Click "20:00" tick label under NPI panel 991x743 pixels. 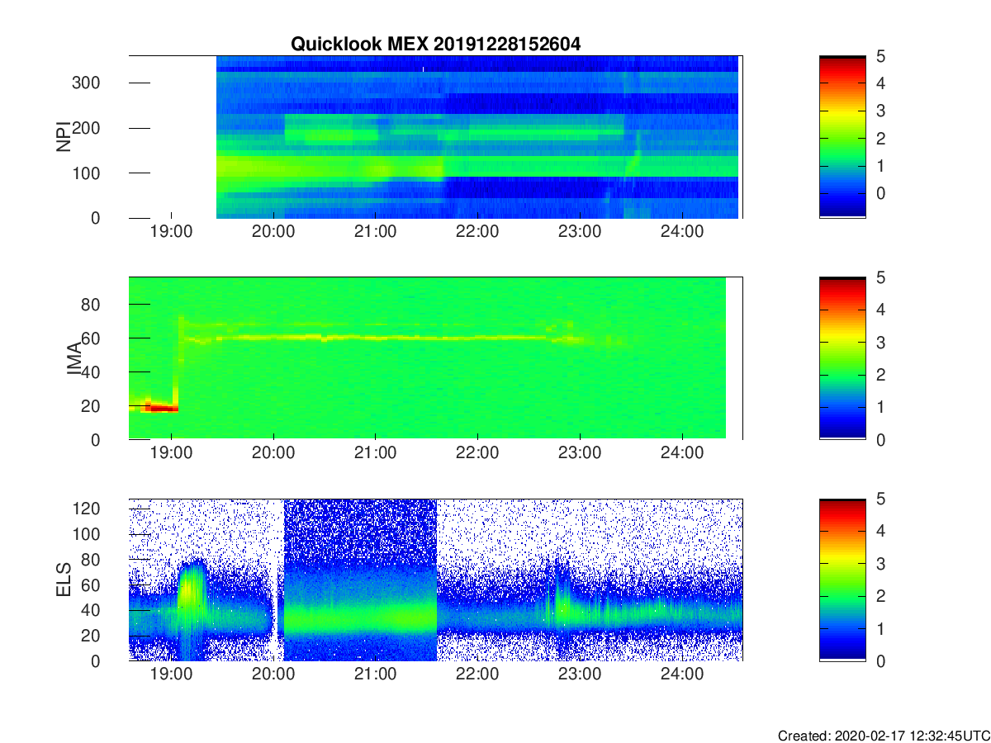pos(273,232)
